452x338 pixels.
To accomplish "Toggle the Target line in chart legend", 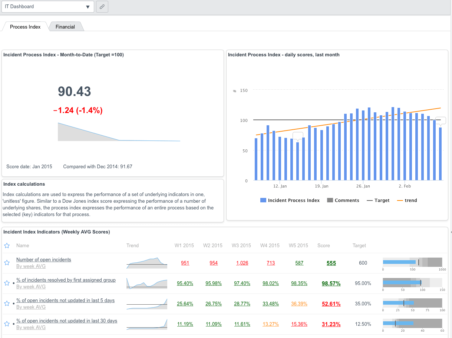I will click(x=378, y=200).
